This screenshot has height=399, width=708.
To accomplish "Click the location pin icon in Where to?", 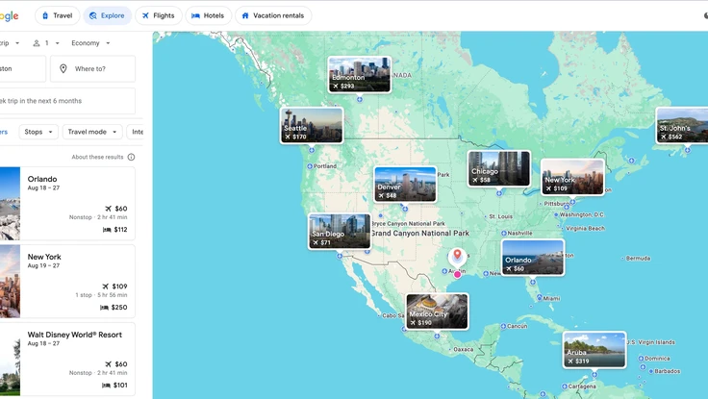I will coord(63,68).
